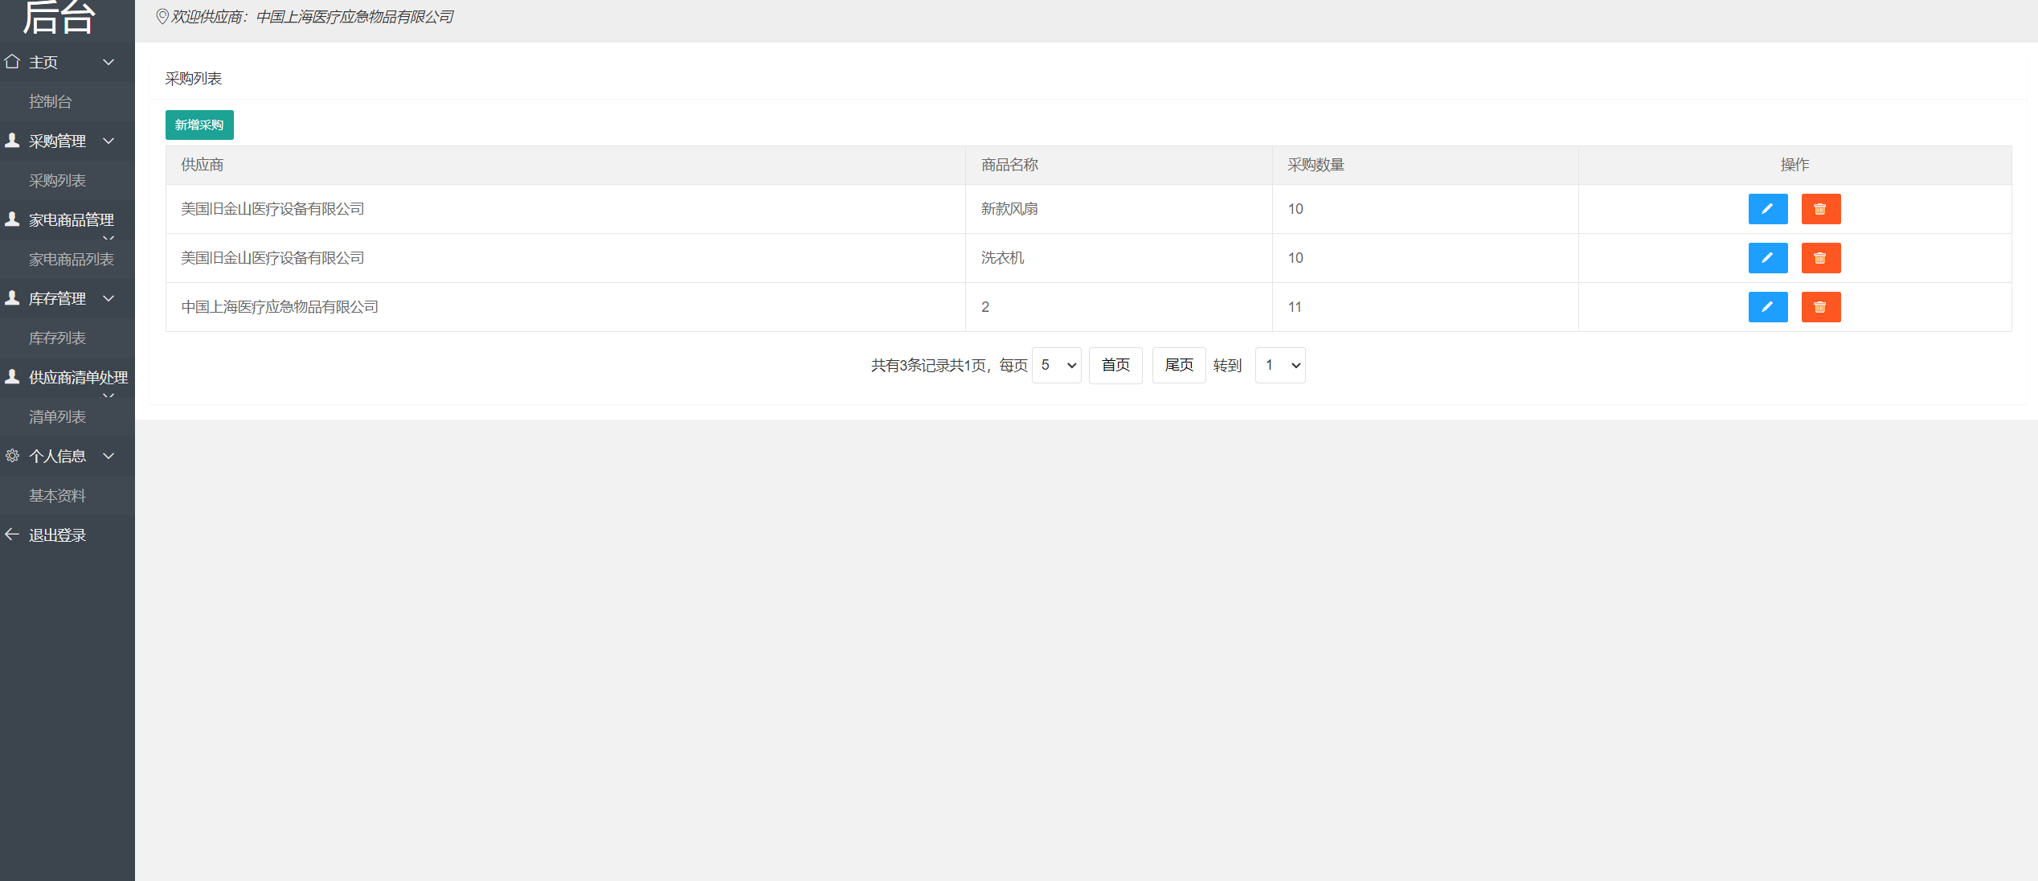The image size is (2038, 881).
Task: Click the gear icon beside 个人信息
Action: tap(12, 456)
